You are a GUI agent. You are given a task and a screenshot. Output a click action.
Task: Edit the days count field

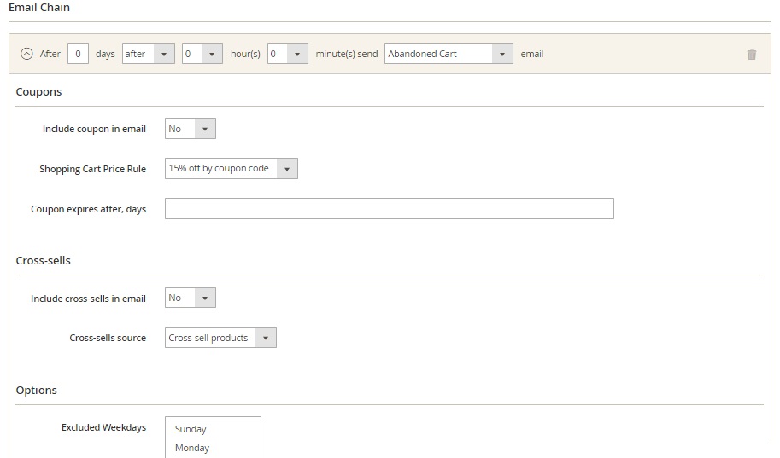click(78, 54)
